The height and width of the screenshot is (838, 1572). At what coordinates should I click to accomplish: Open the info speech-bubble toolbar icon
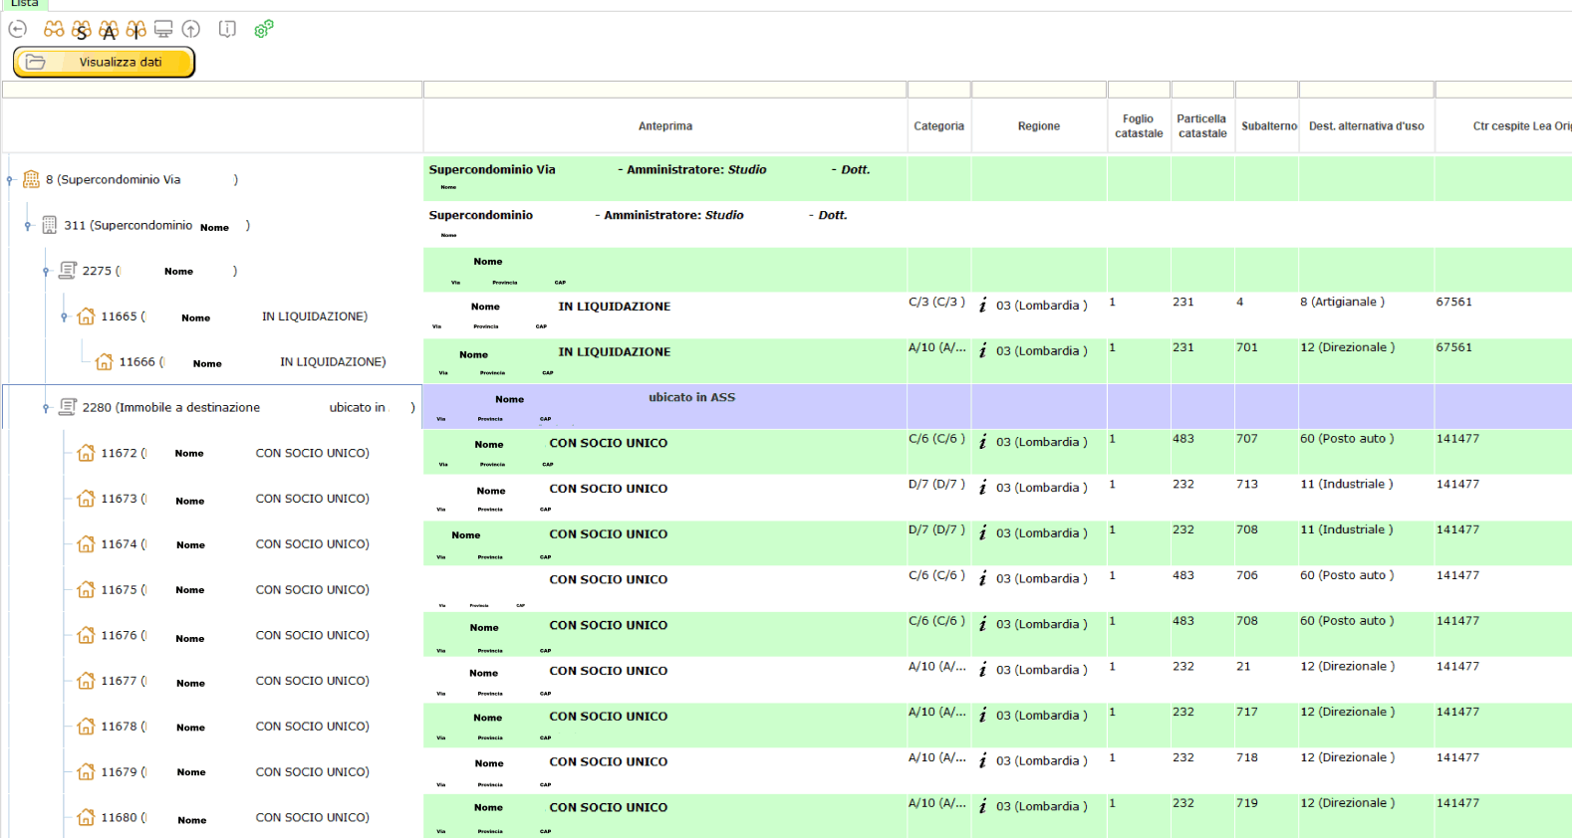tap(227, 29)
